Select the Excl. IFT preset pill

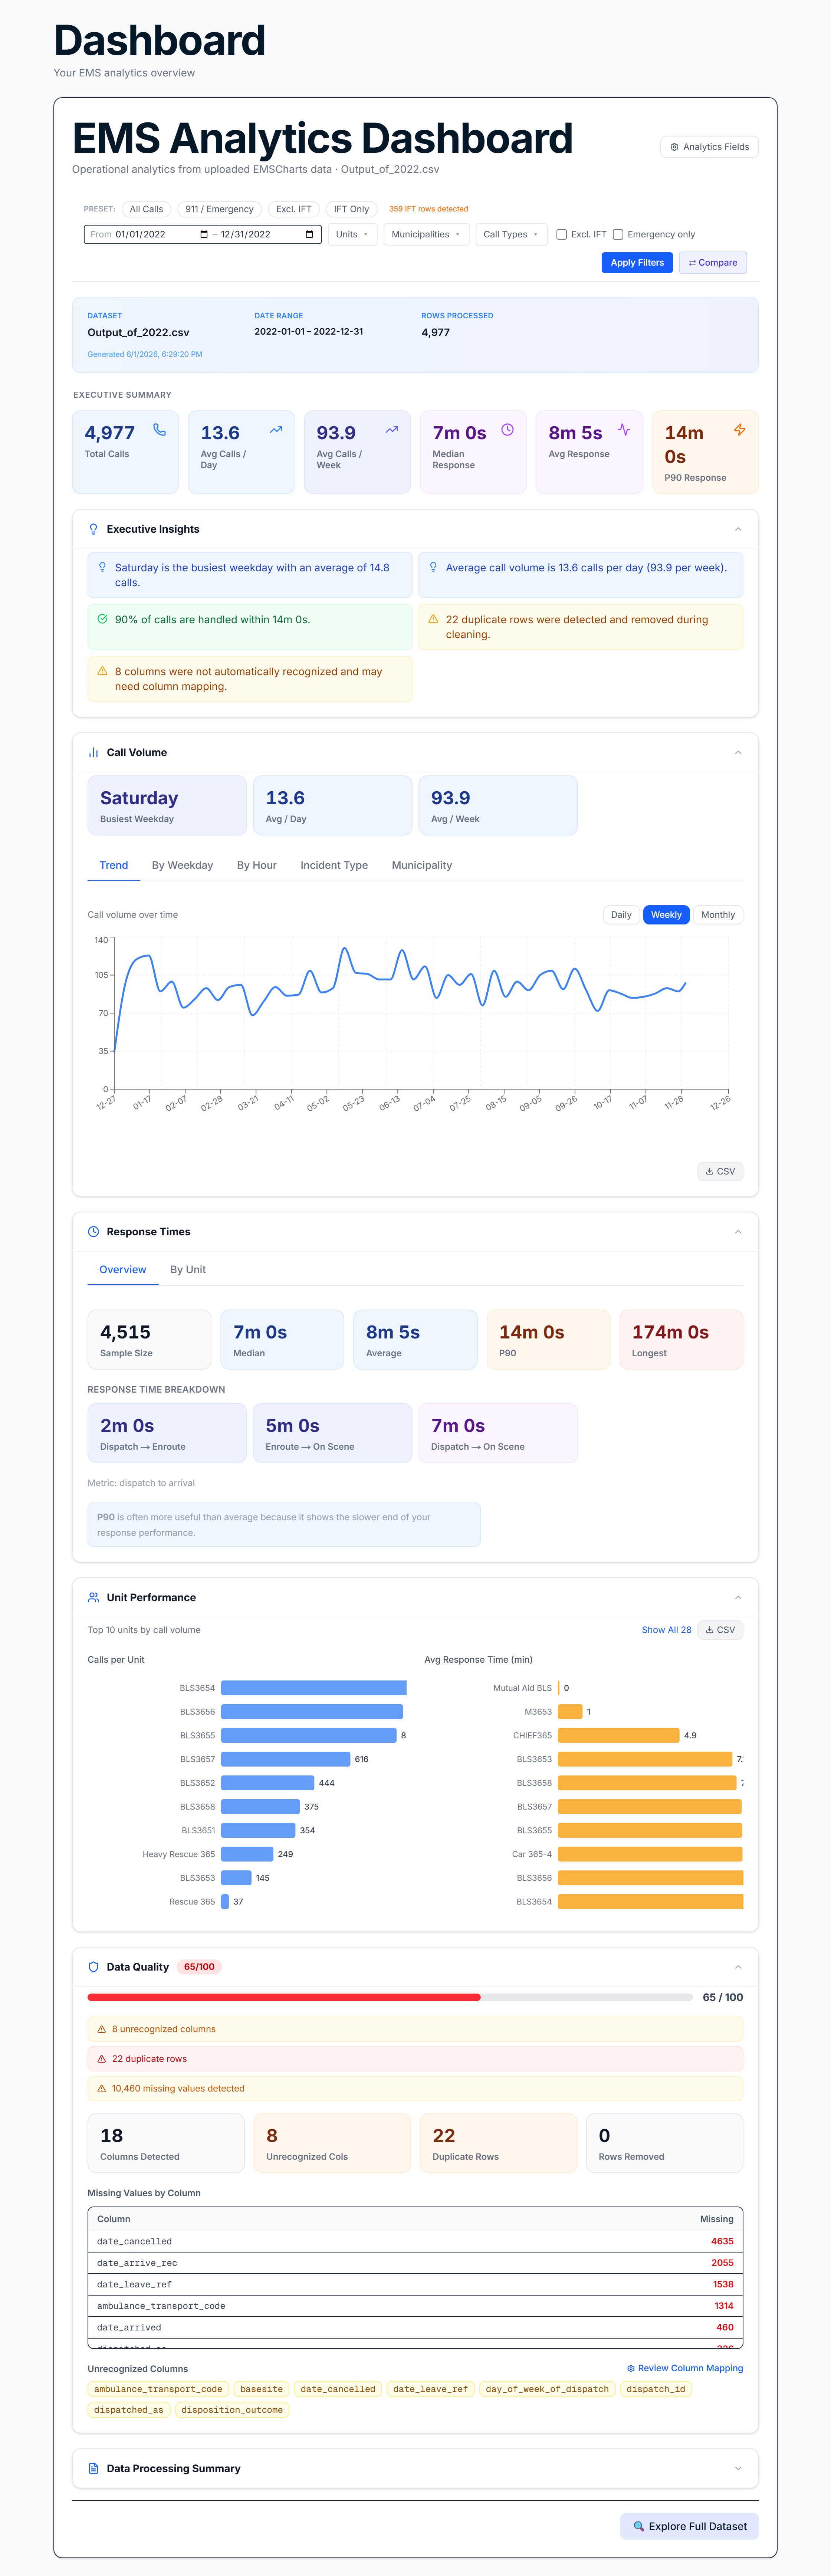294,209
